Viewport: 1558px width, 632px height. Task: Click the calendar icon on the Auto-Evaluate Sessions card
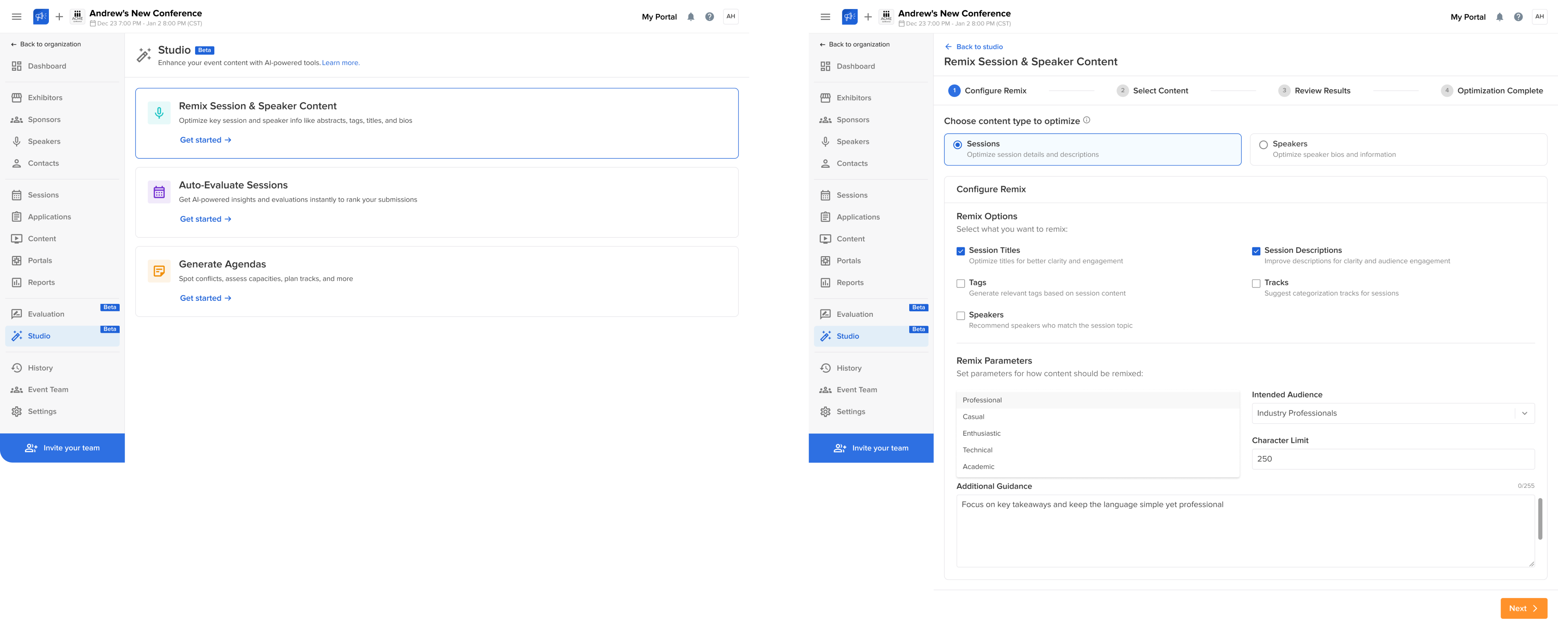point(159,192)
